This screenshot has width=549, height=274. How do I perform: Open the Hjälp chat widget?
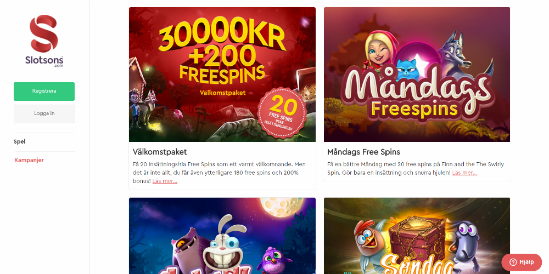tap(522, 262)
